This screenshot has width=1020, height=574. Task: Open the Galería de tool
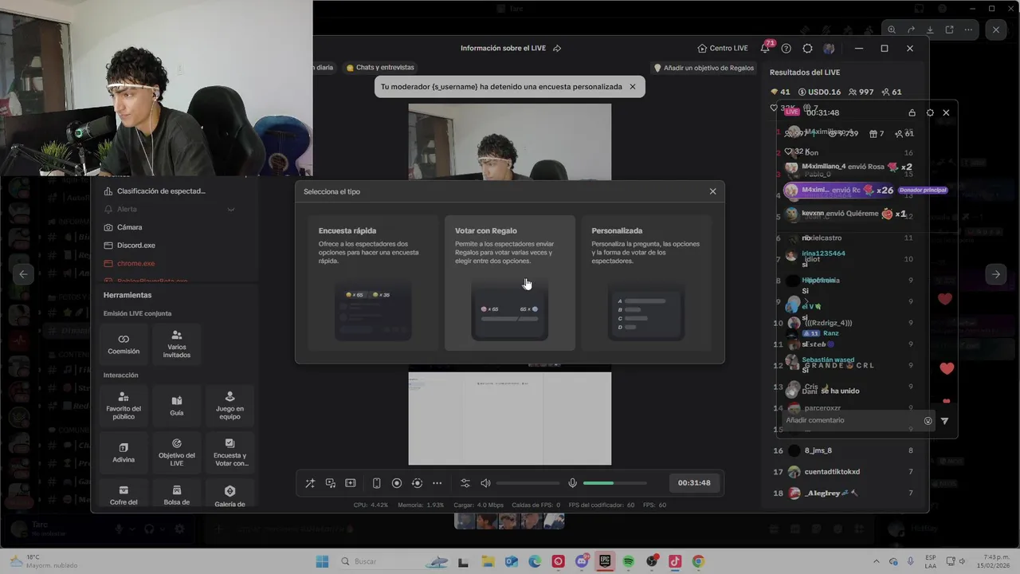point(229,494)
